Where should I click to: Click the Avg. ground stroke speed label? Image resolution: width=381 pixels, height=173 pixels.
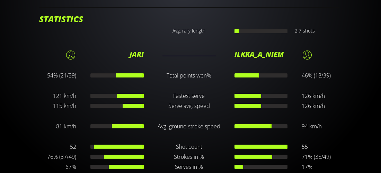[189, 126]
